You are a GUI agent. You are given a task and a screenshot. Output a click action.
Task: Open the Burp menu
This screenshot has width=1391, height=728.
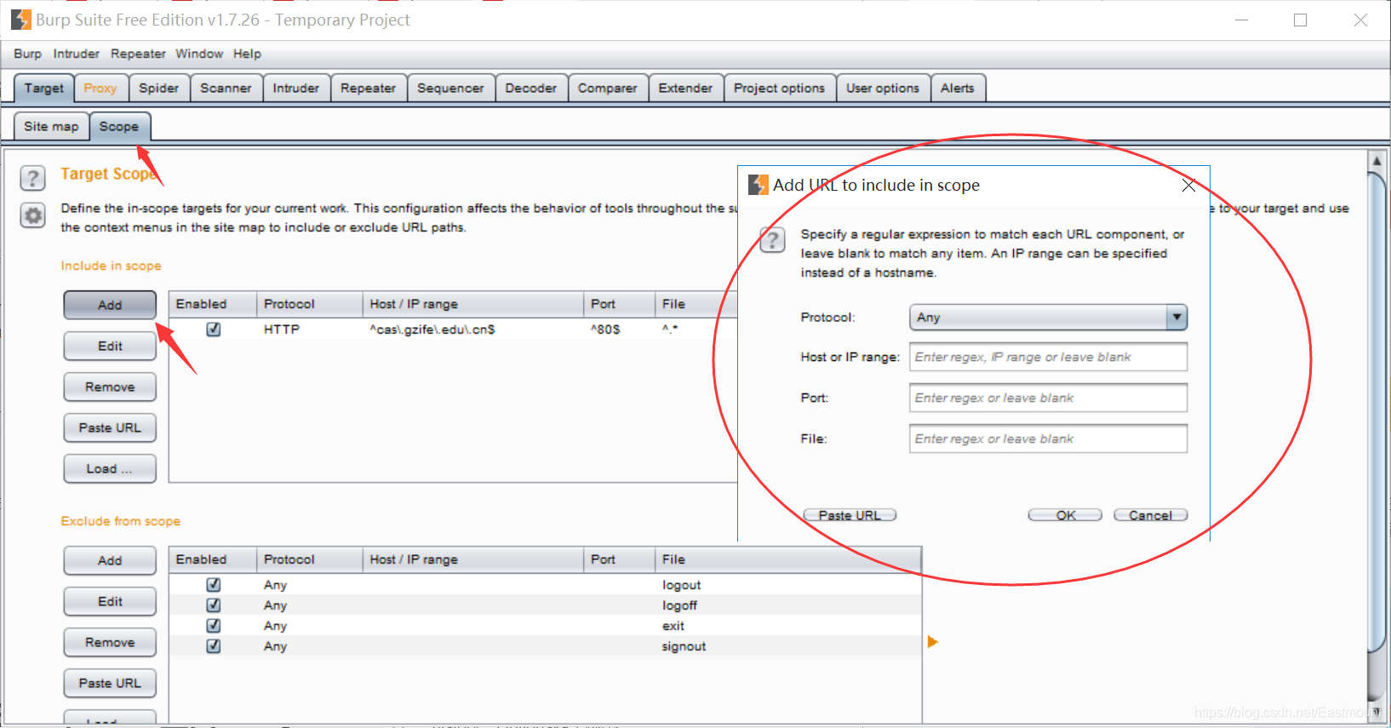[27, 54]
